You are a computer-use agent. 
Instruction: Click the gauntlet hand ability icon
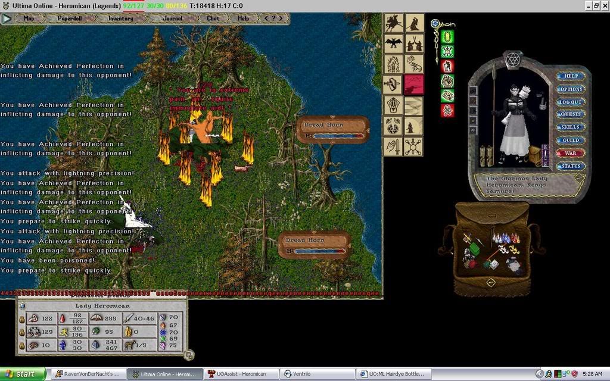tap(414, 63)
